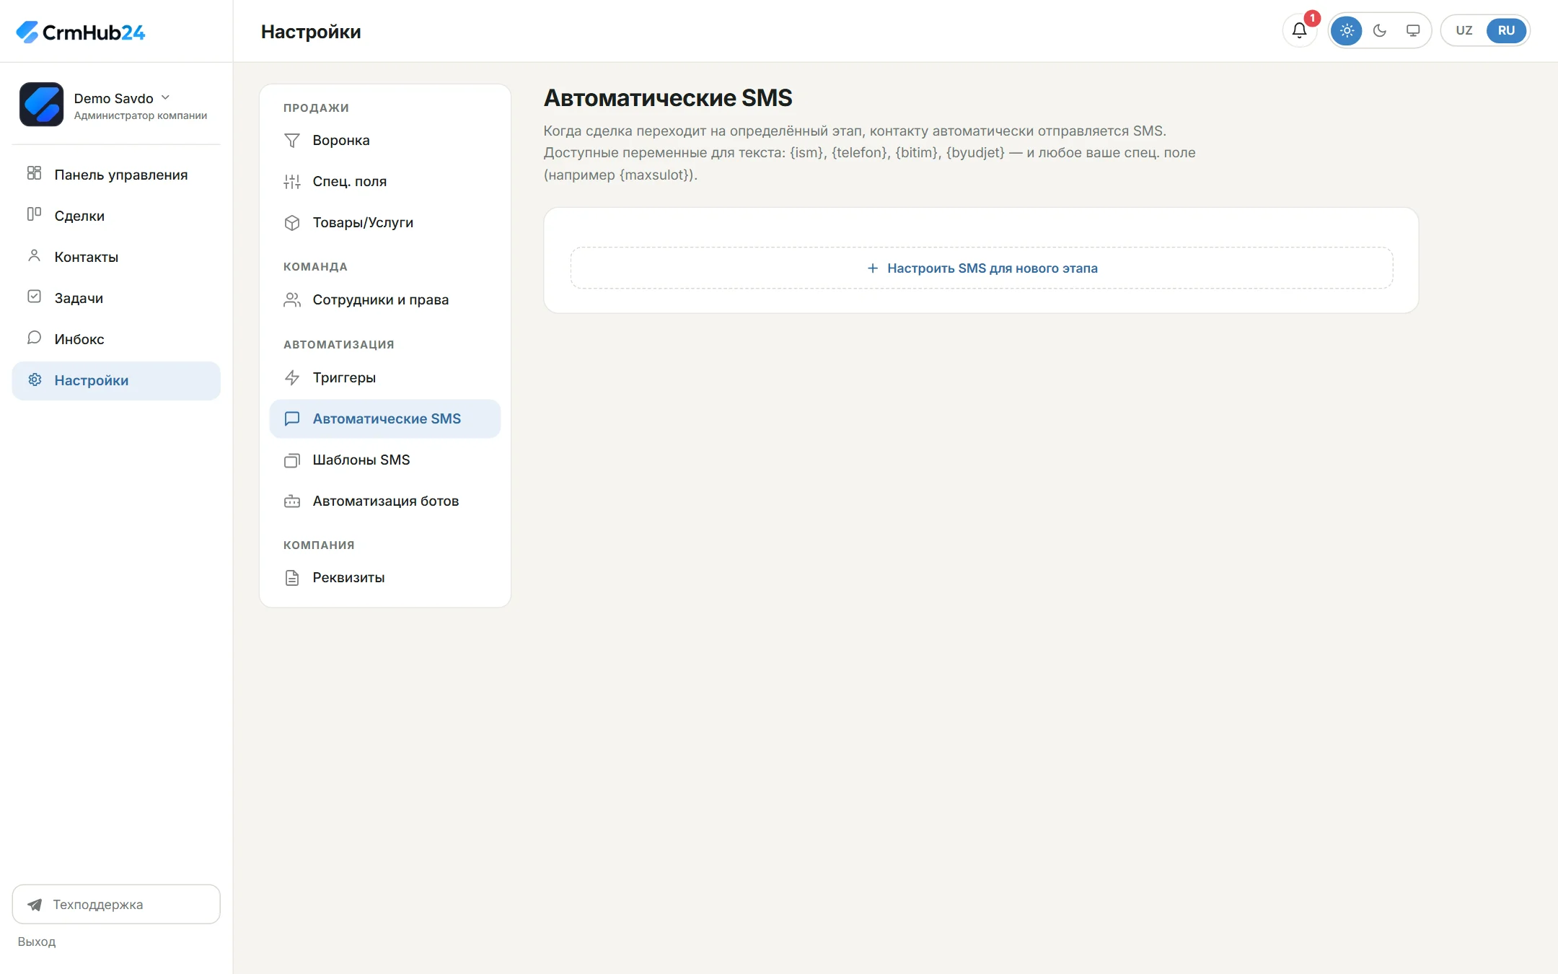Screen dimensions: 1558x974
Task: Click the Автоматизация ботов robot icon
Action: pos(292,501)
